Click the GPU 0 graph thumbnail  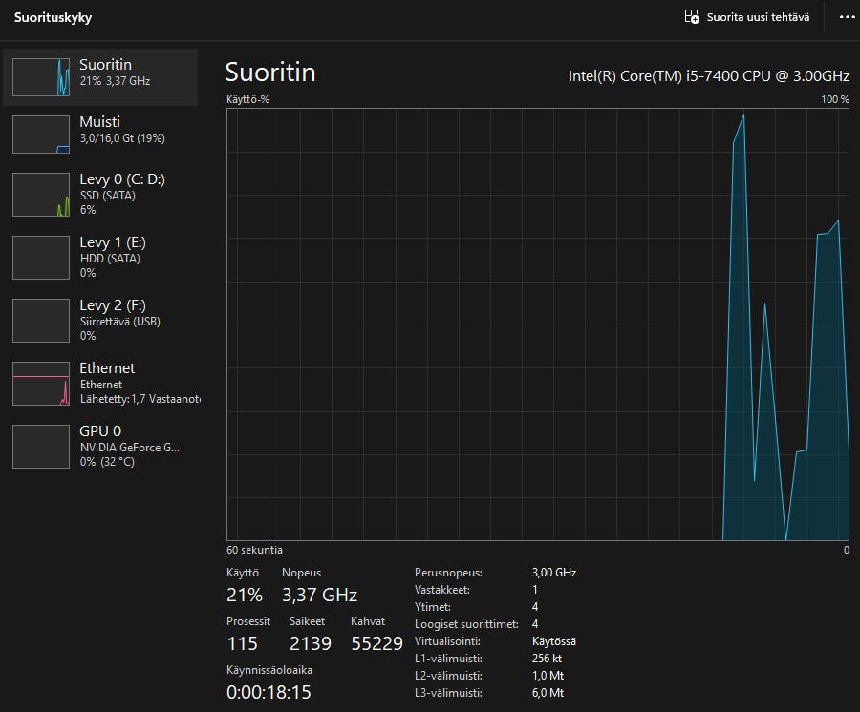41,447
